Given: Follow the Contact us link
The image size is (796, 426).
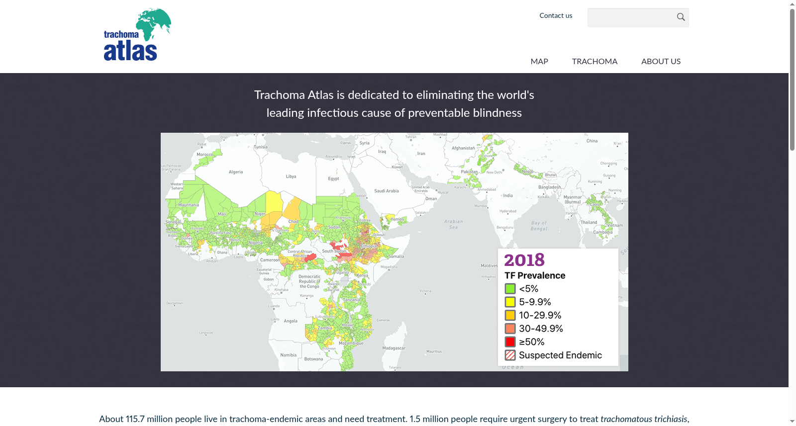Looking at the screenshot, I should 556,16.
